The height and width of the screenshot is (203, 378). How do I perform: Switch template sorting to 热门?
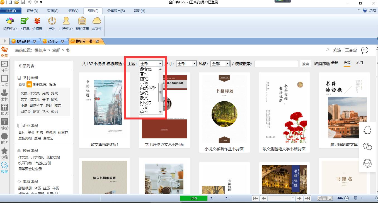tap(359, 63)
